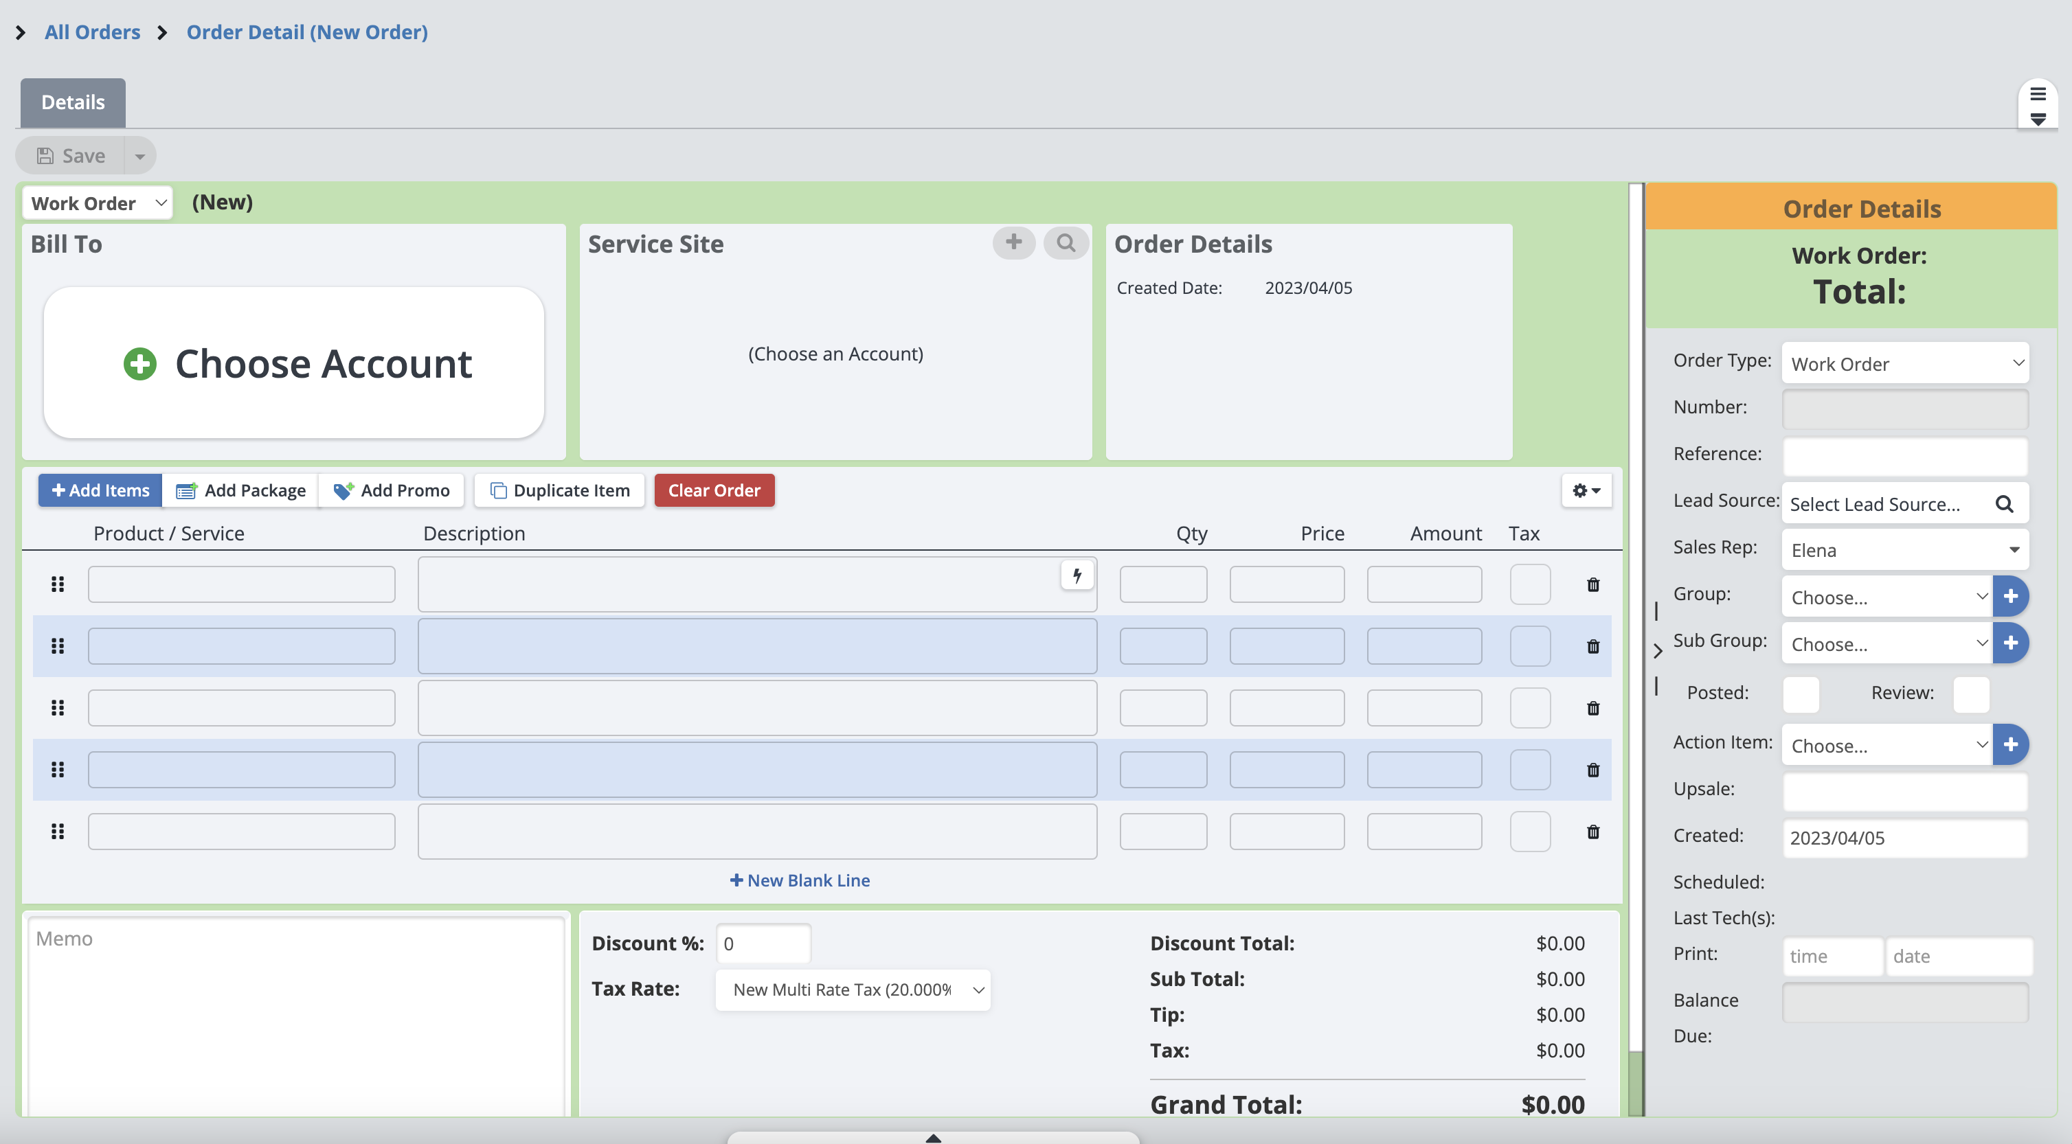Click the Lead Source search magnifier icon
The height and width of the screenshot is (1144, 2072).
[x=2003, y=504]
